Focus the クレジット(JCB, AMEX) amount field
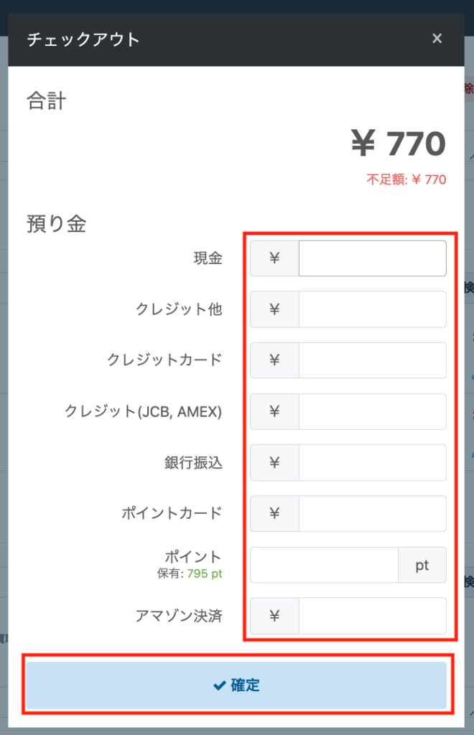 pos(372,411)
